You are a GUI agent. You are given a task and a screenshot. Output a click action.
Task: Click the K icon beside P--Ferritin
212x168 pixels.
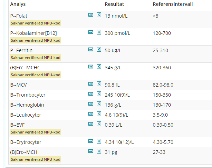(x=99, y=49)
